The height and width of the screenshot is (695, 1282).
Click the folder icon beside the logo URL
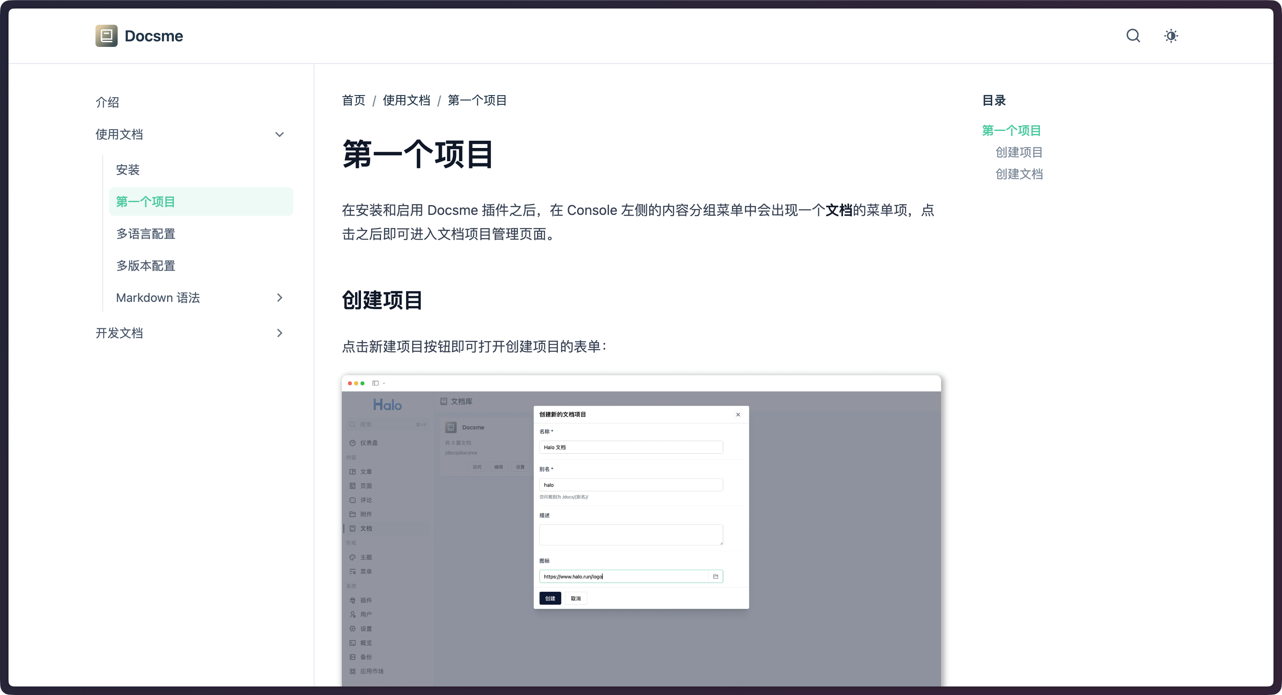[715, 576]
